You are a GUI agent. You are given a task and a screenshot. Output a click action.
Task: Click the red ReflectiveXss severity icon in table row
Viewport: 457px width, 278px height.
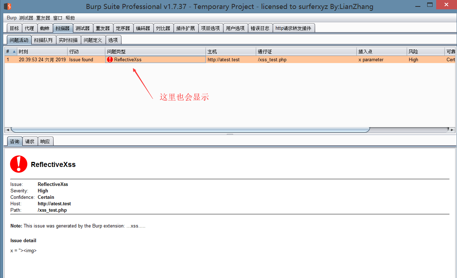tap(110, 59)
